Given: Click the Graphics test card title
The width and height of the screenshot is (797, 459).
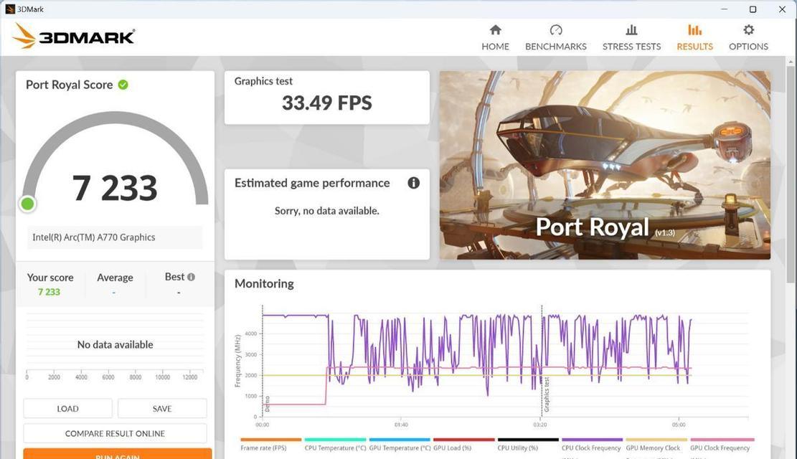Looking at the screenshot, I should pyautogui.click(x=263, y=81).
